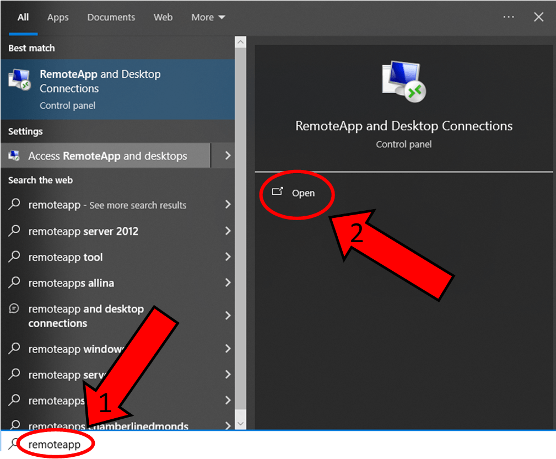Select the Web search tab
This screenshot has height=459, width=556.
[x=163, y=18]
